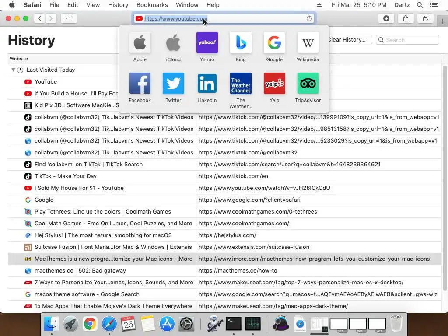Image resolution: width=448 pixels, height=336 pixels.
Task: Go forward with the toolbar forward arrow
Action: (x=51, y=18)
